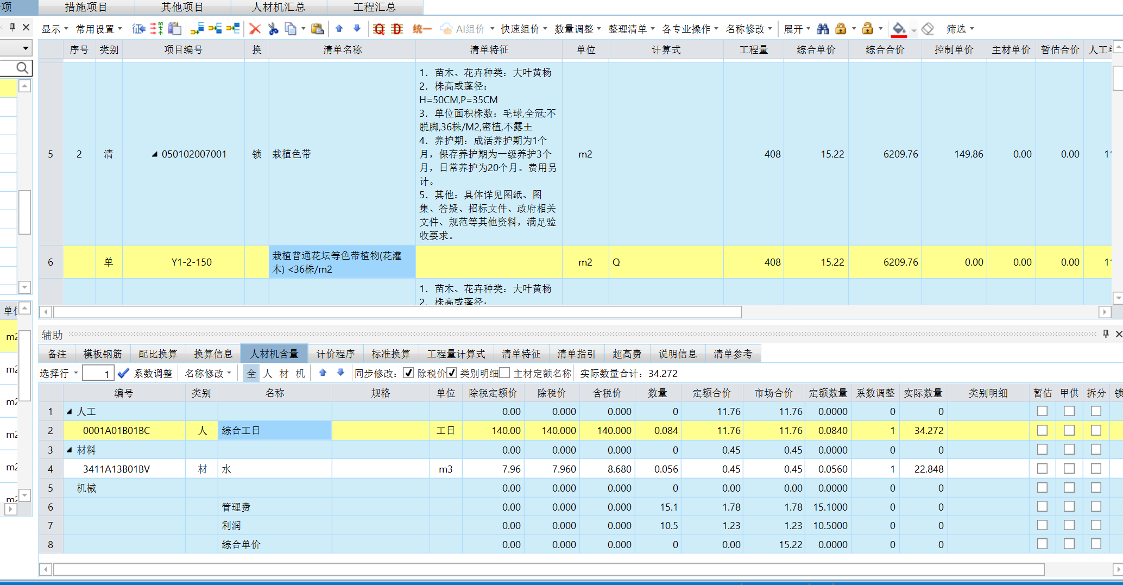The width and height of the screenshot is (1123, 585).
Task: Collapse the 050102007001 tree row
Action: click(155, 154)
